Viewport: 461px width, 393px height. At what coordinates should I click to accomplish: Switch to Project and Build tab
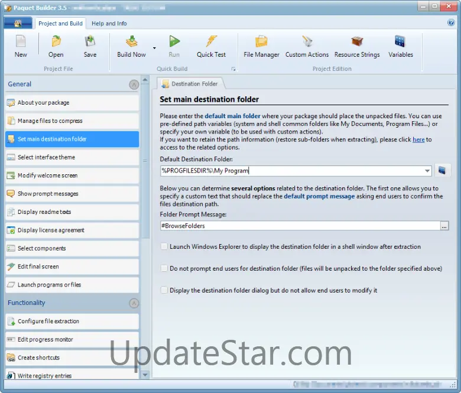click(60, 24)
